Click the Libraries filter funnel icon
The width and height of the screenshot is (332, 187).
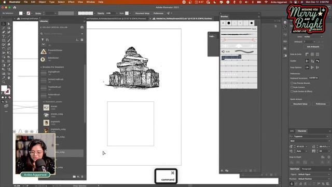(43, 39)
